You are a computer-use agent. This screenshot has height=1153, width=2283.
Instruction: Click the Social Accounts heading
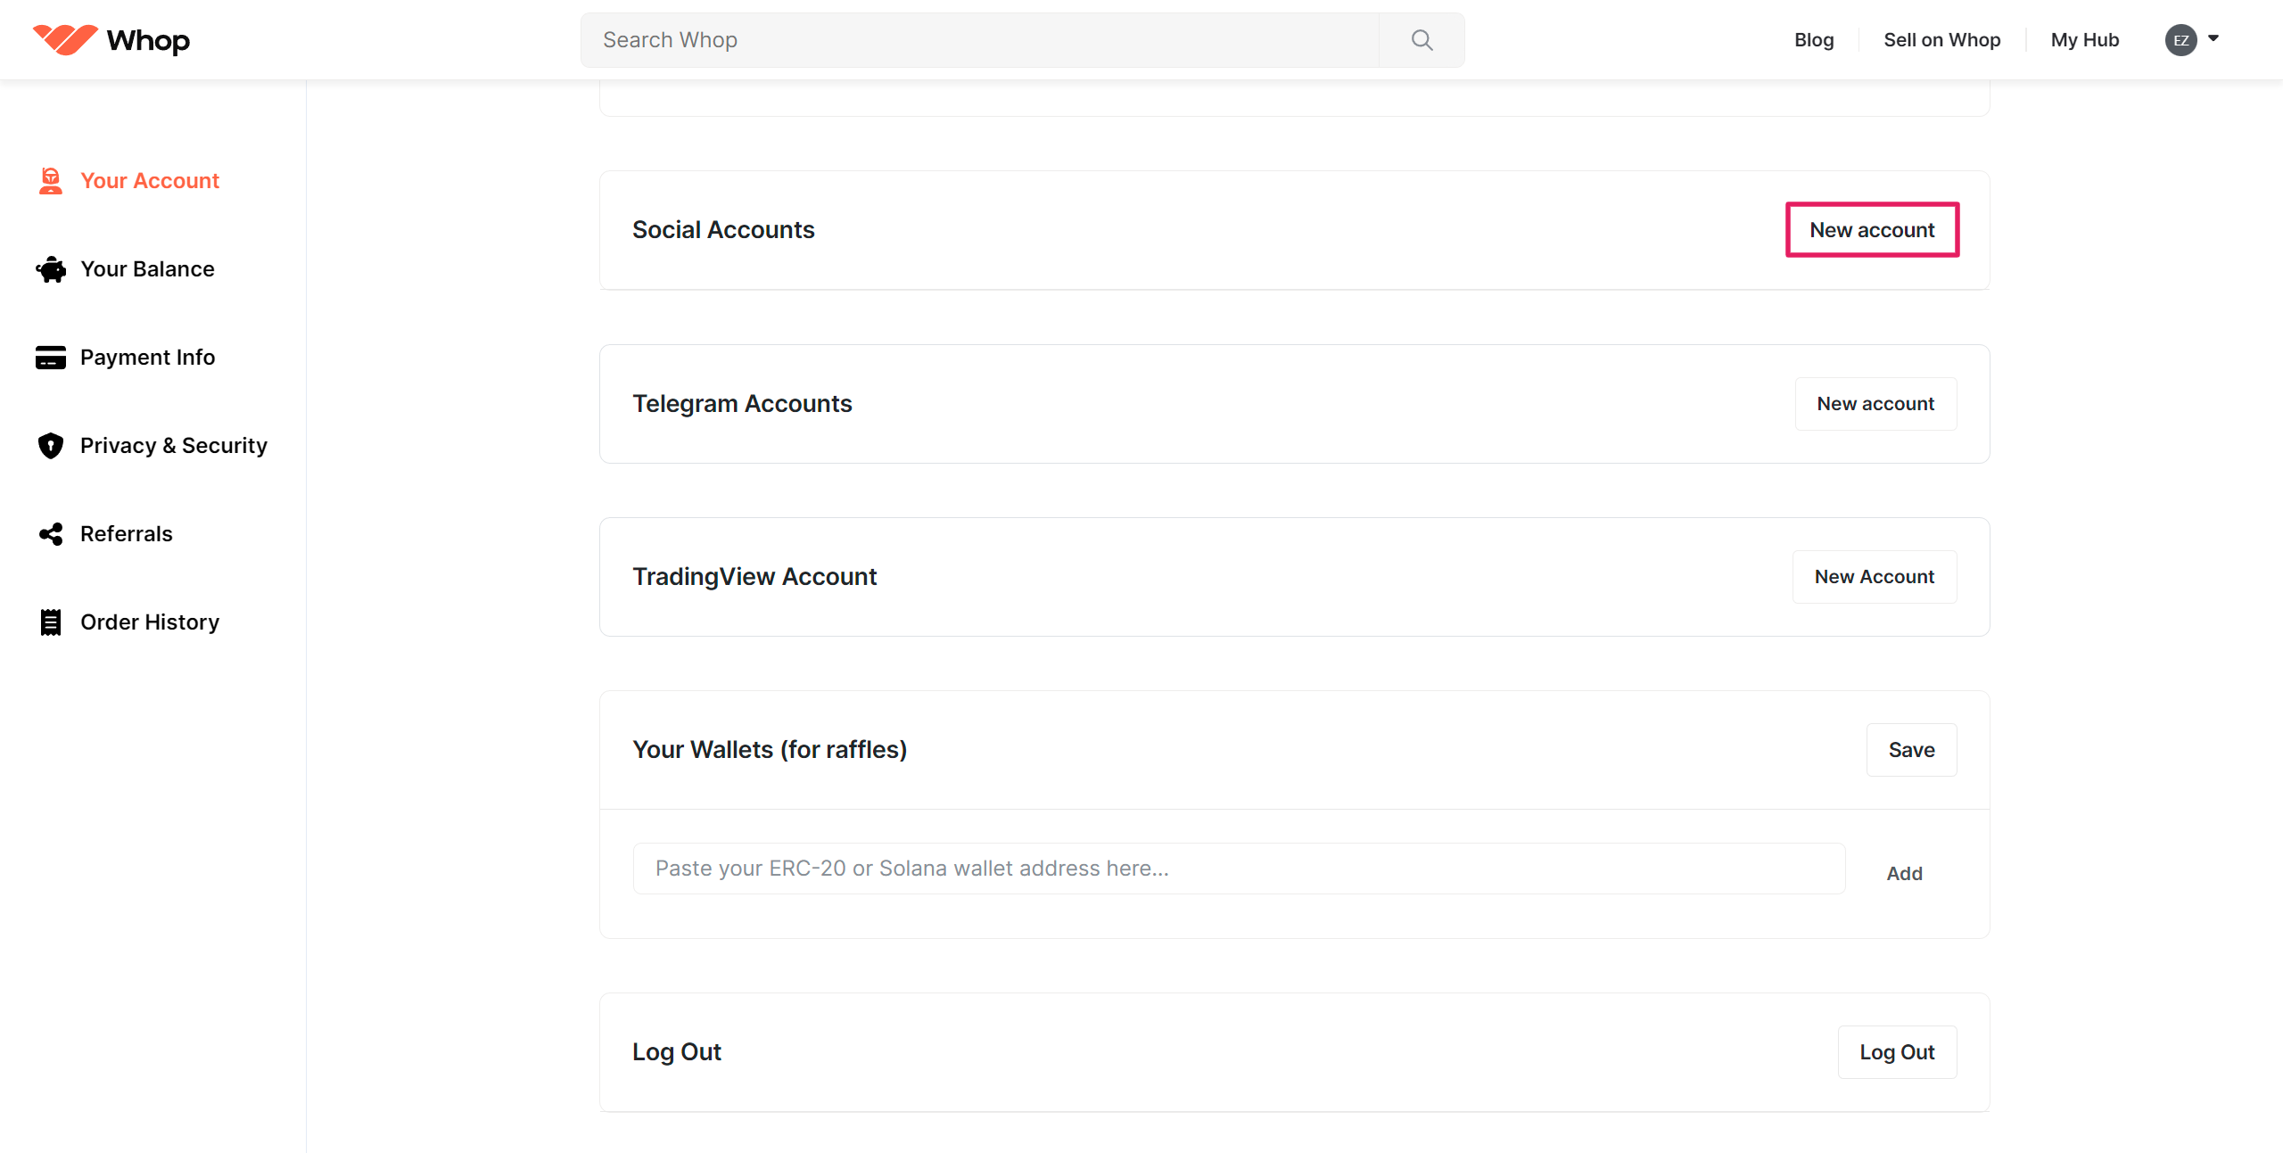723,230
